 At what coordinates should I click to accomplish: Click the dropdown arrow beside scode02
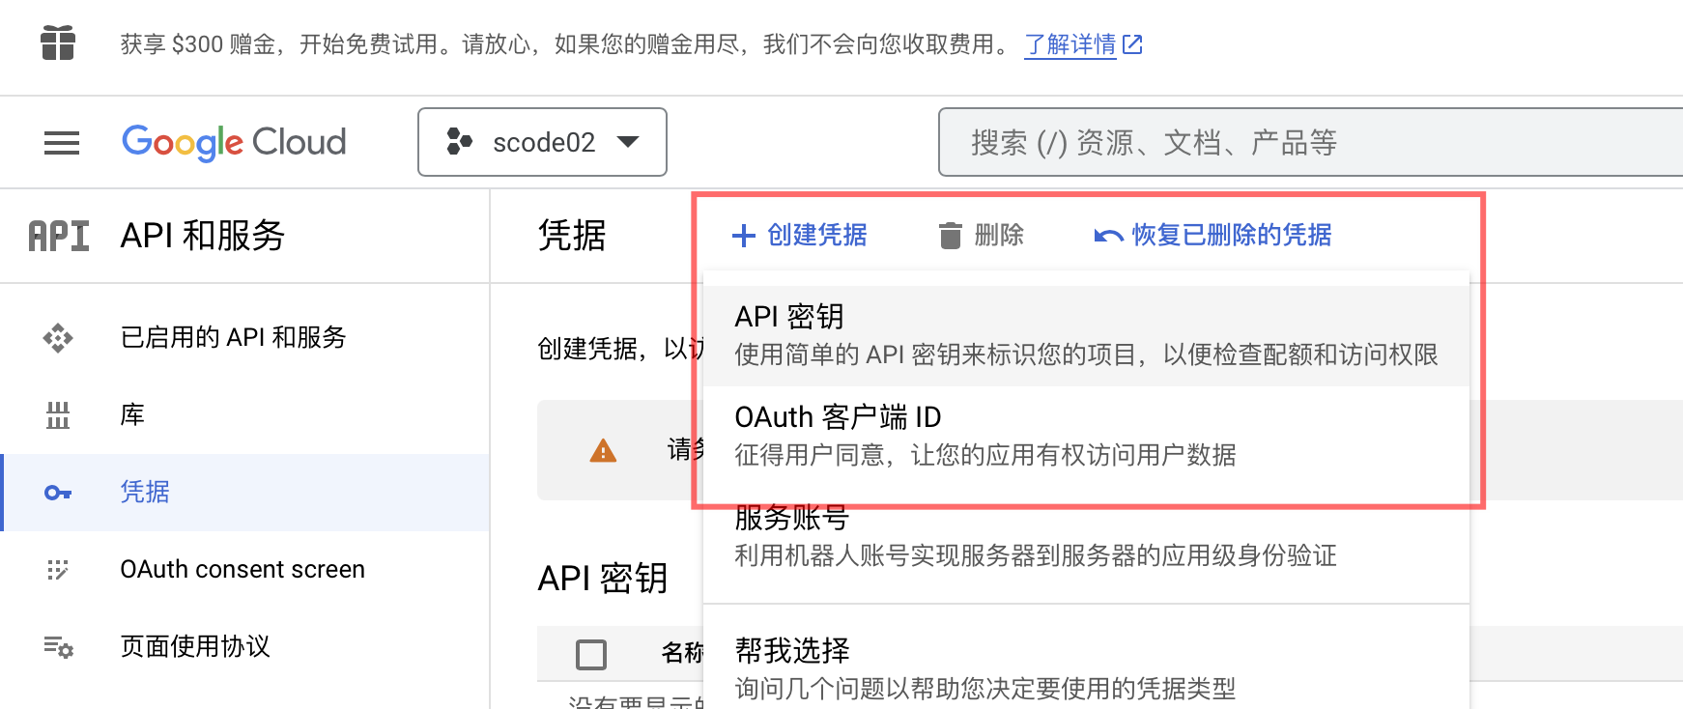628,142
